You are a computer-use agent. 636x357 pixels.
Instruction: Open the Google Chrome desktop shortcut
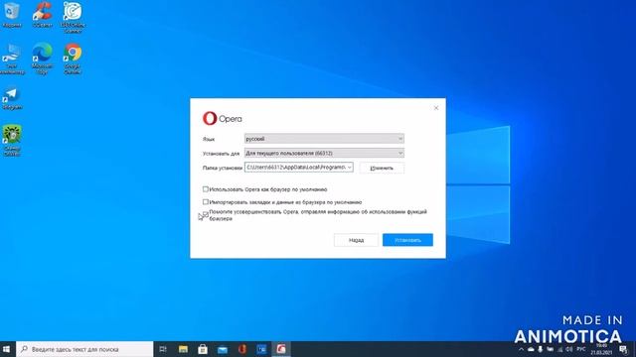pos(73,59)
